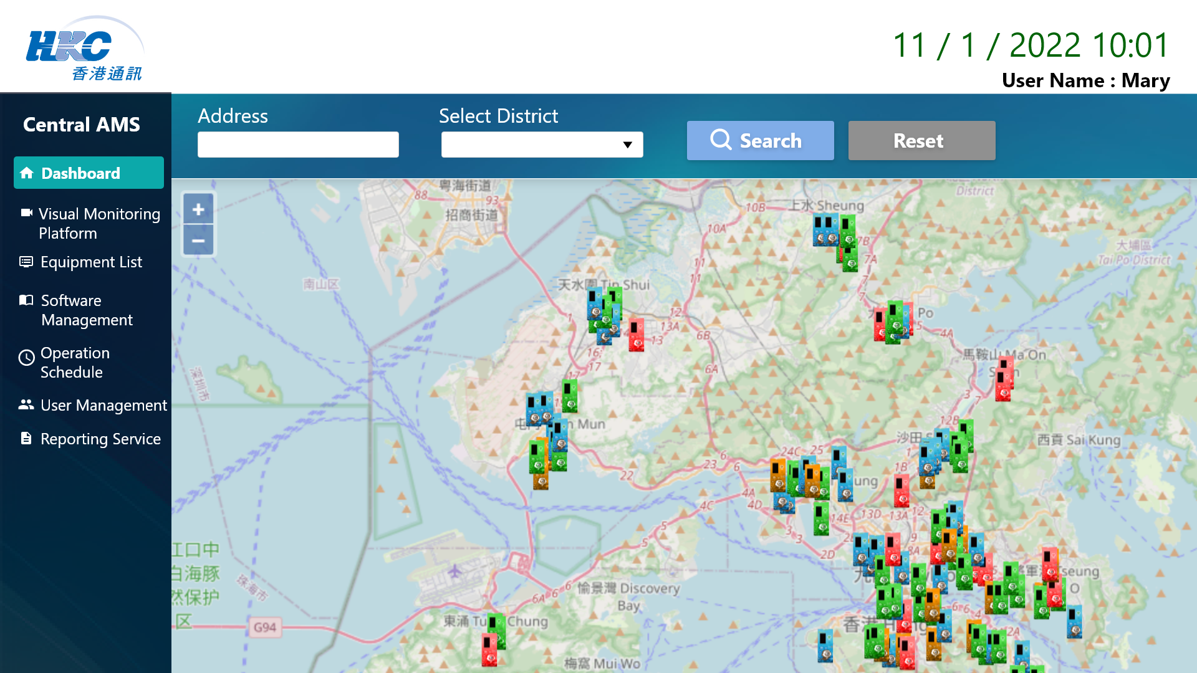Open the Select District dropdown
Viewport: 1197px width, 673px height.
542,144
